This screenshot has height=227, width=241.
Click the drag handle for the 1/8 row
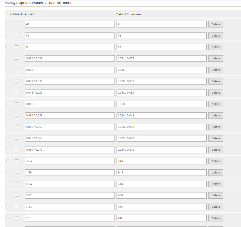(x=7, y=218)
